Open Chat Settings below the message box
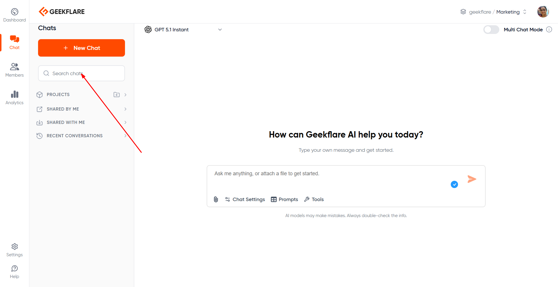Screen dimensions: 558x287 (x=245, y=199)
